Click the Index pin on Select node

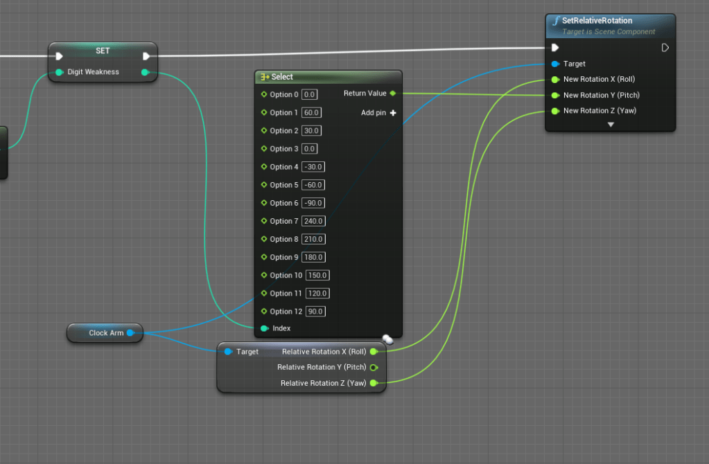click(264, 328)
